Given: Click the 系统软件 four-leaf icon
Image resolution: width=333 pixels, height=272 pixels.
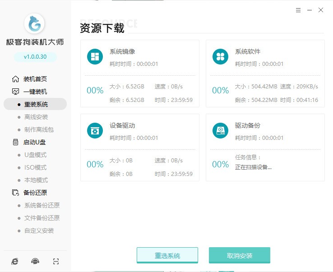Looking at the screenshot, I should click(x=220, y=56).
